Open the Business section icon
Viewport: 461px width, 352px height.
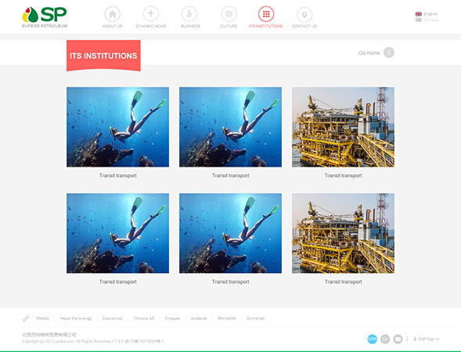coord(189,14)
